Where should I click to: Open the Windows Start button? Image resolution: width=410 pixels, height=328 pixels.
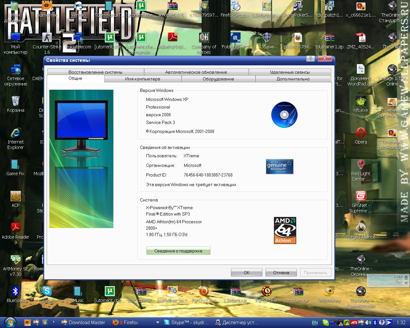click(x=10, y=322)
